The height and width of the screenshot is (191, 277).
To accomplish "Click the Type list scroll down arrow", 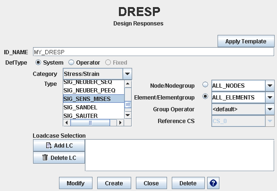I will coord(128,115).
